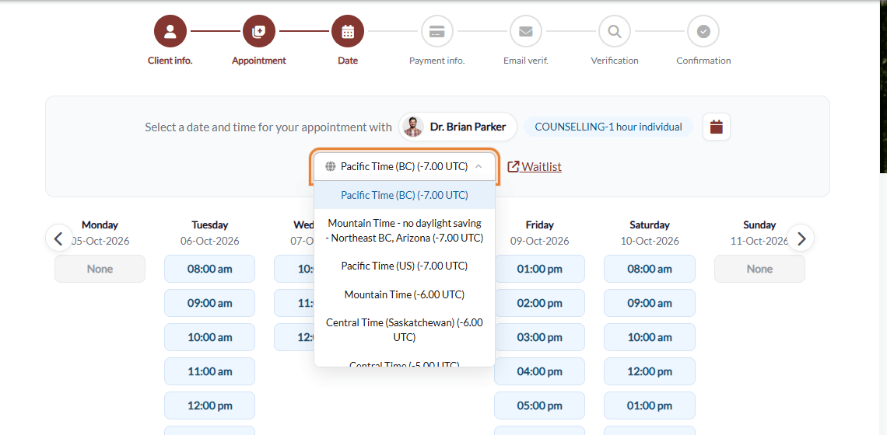Click Dr. Brian Parker name chip
Screen dimensions: 887x435
click(458, 127)
